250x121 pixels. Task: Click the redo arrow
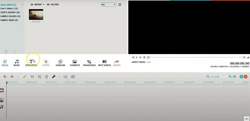click(x=12, y=77)
